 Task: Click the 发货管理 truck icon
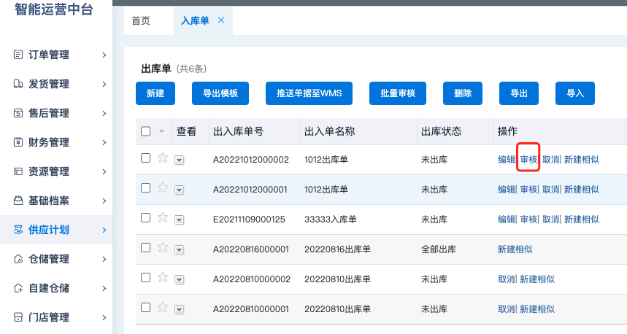click(x=18, y=84)
